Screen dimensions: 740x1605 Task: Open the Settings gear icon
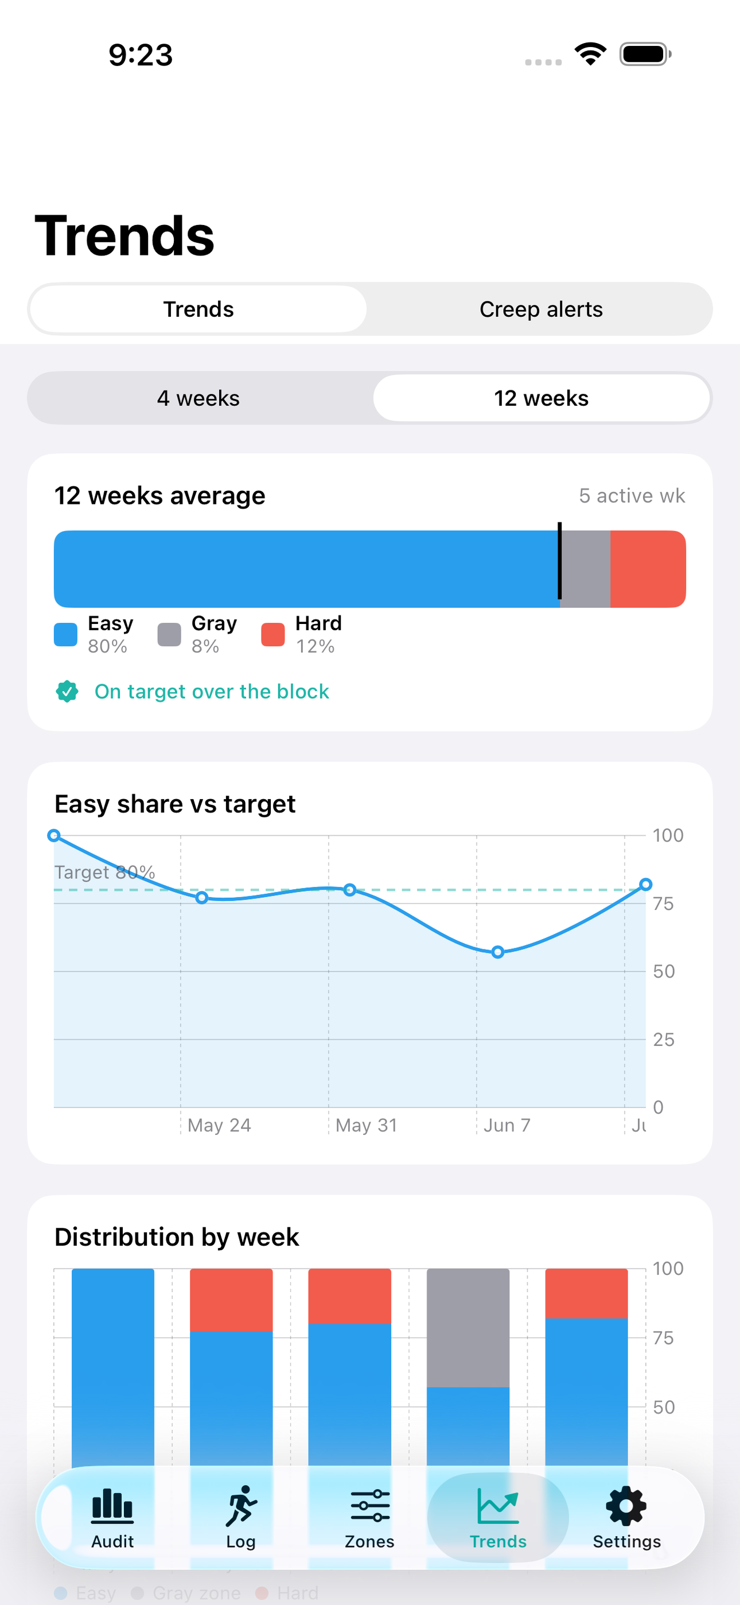click(626, 1506)
